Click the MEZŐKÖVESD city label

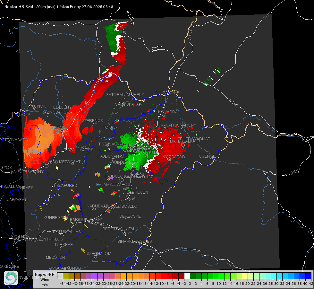44,162
